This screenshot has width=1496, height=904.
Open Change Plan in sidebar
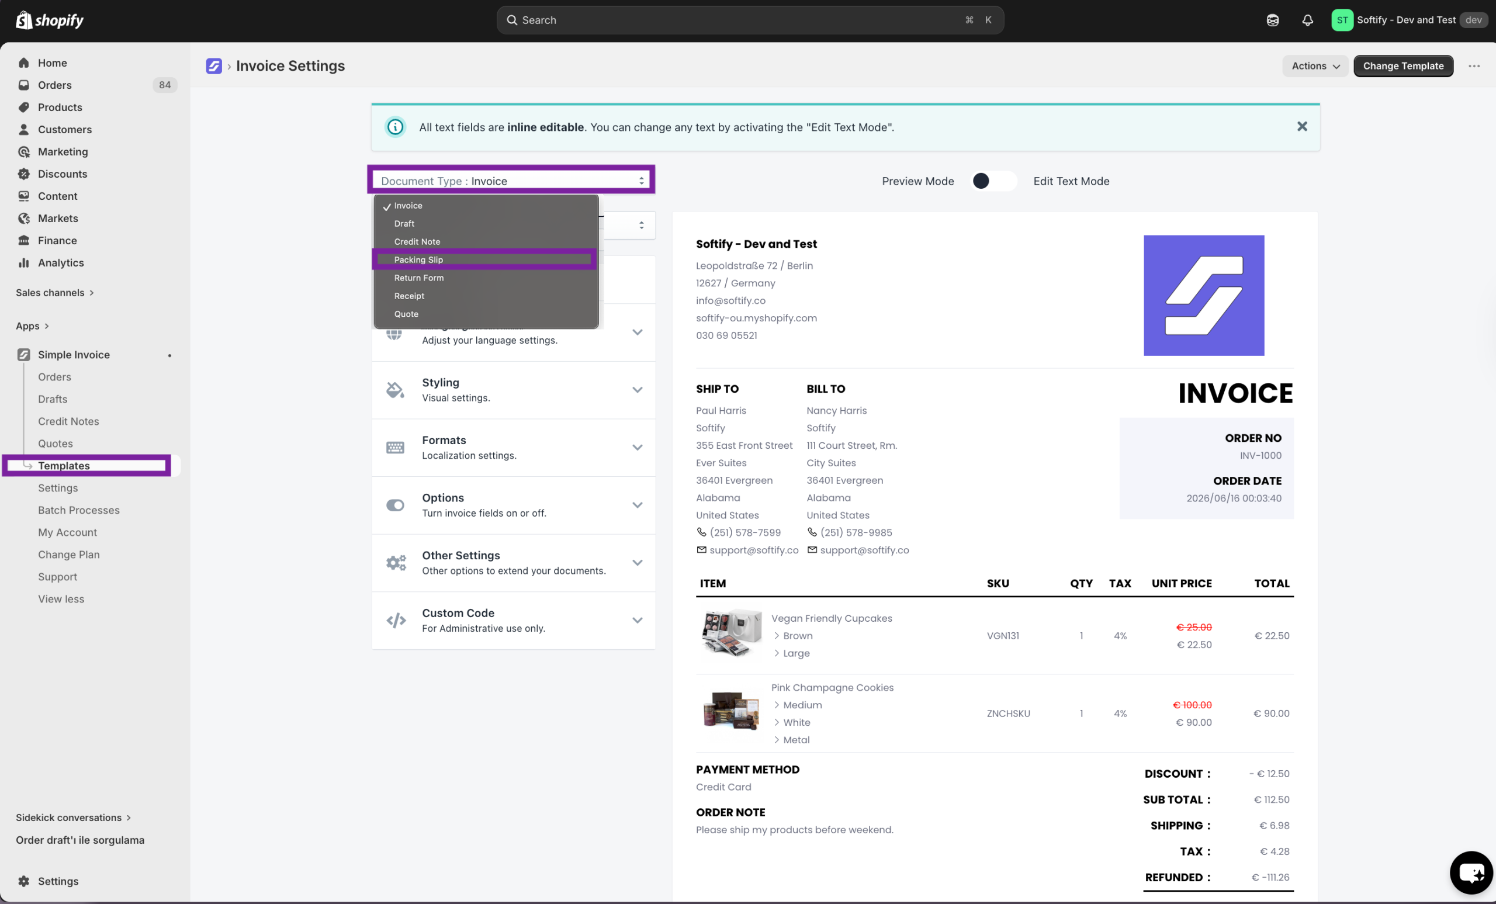click(68, 555)
